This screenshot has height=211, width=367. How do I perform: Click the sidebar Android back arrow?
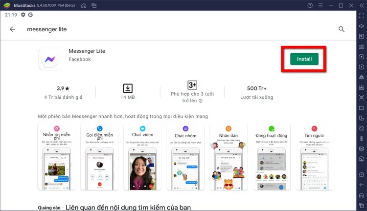pos(362,185)
